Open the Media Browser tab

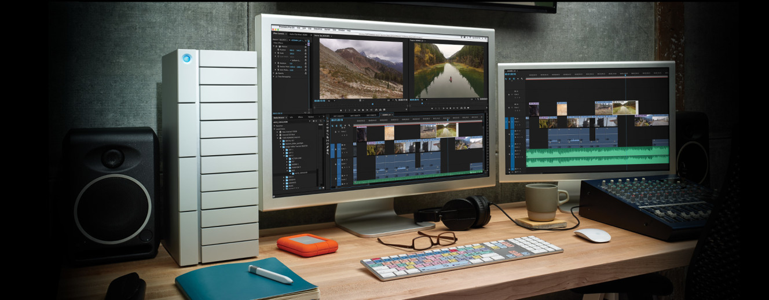point(278,118)
